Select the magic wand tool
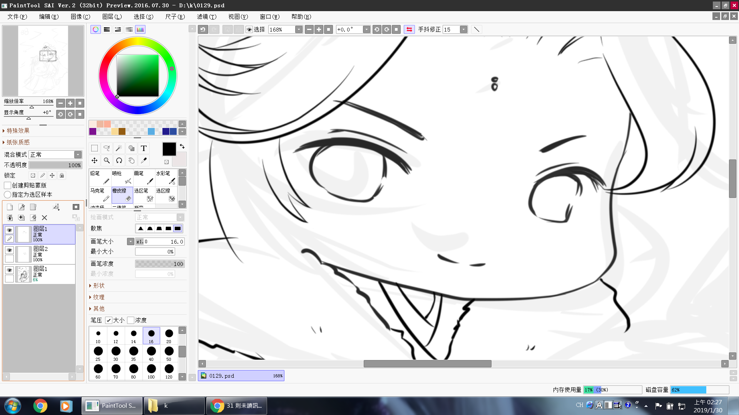This screenshot has width=739, height=415. pyautogui.click(x=119, y=148)
